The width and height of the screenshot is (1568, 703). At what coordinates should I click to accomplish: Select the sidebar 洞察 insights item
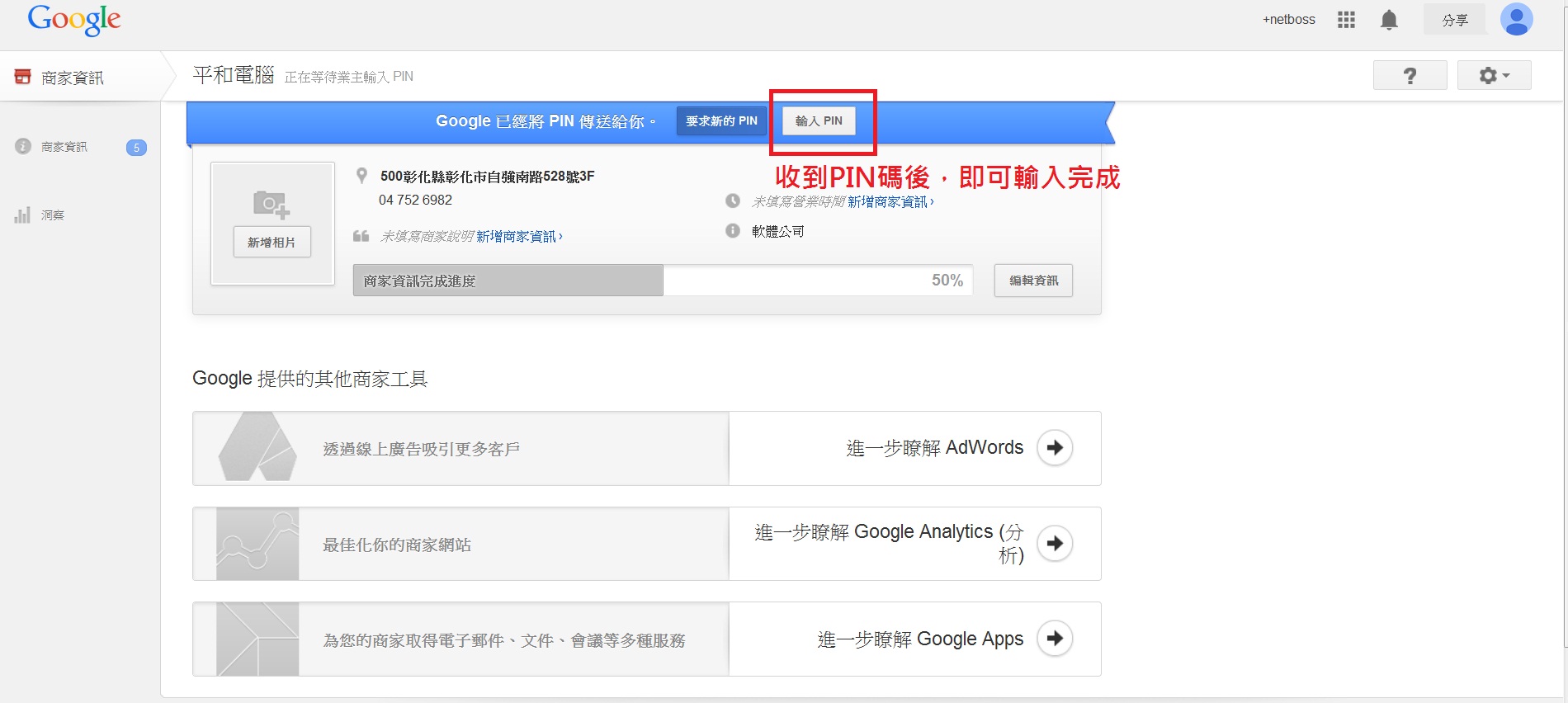53,215
